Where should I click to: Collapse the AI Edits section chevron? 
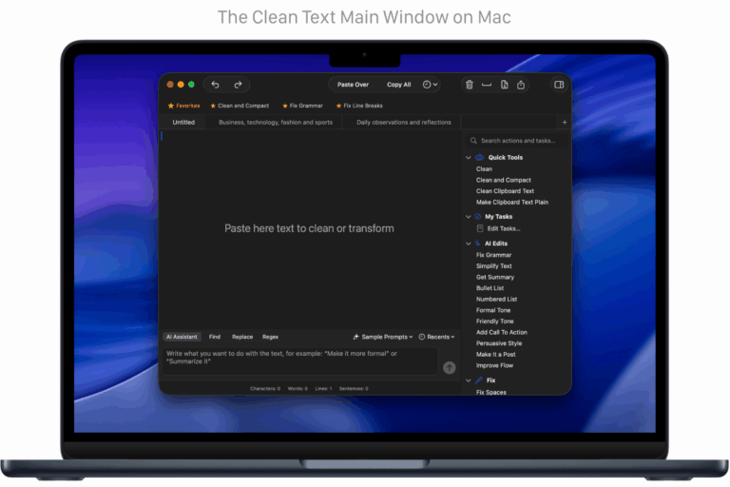coord(469,243)
